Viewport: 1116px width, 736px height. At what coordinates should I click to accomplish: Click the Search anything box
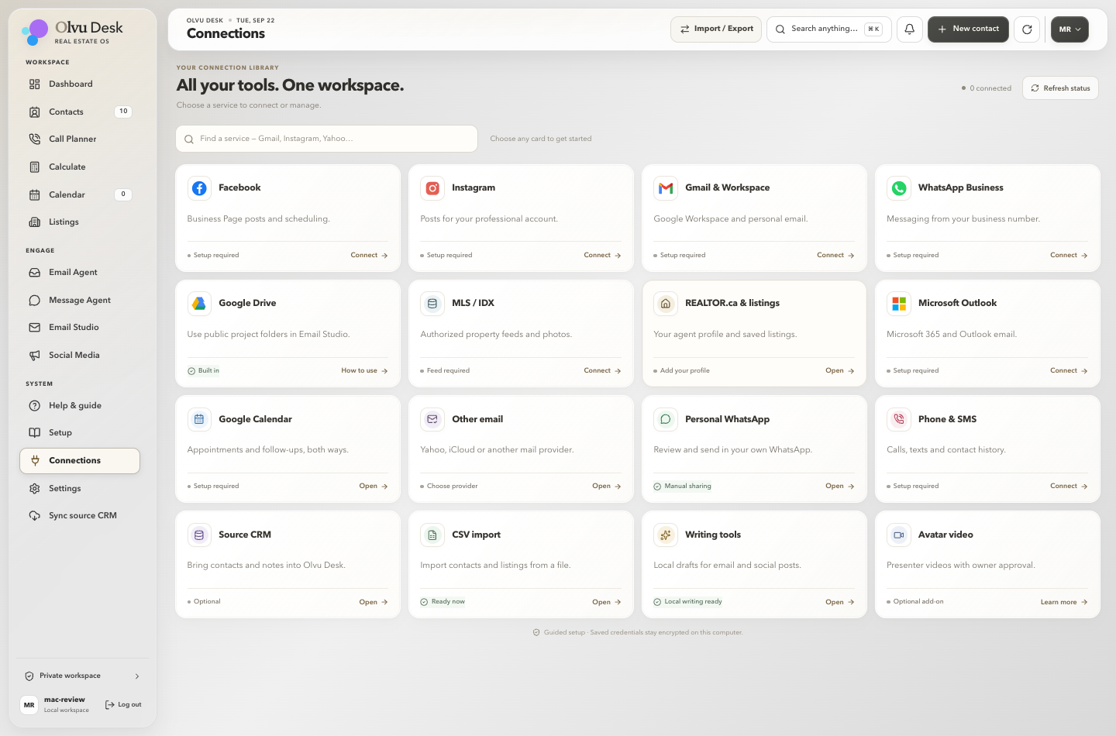829,29
